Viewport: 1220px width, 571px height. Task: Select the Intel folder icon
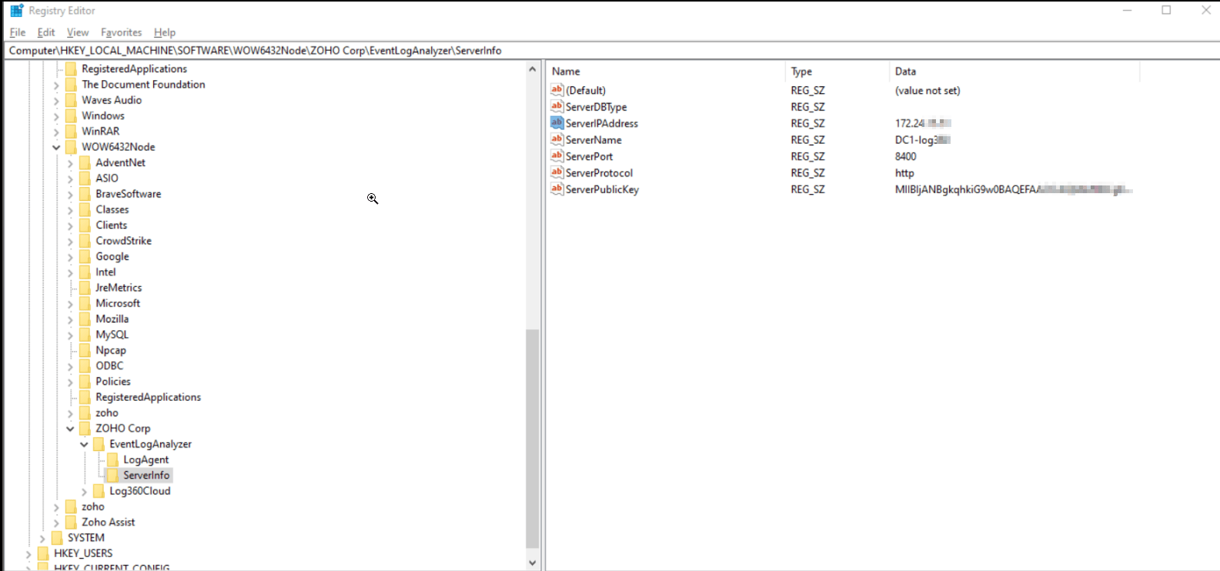point(85,272)
